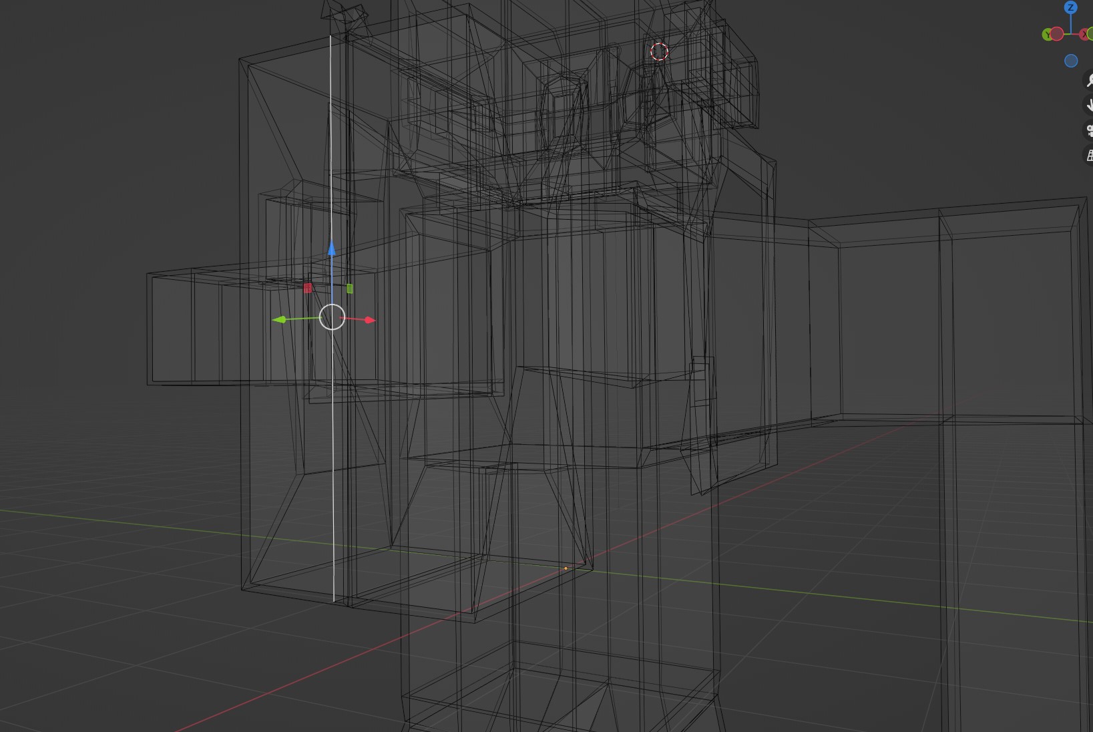
Task: Click the white center circle of move gizmo
Action: click(x=332, y=317)
